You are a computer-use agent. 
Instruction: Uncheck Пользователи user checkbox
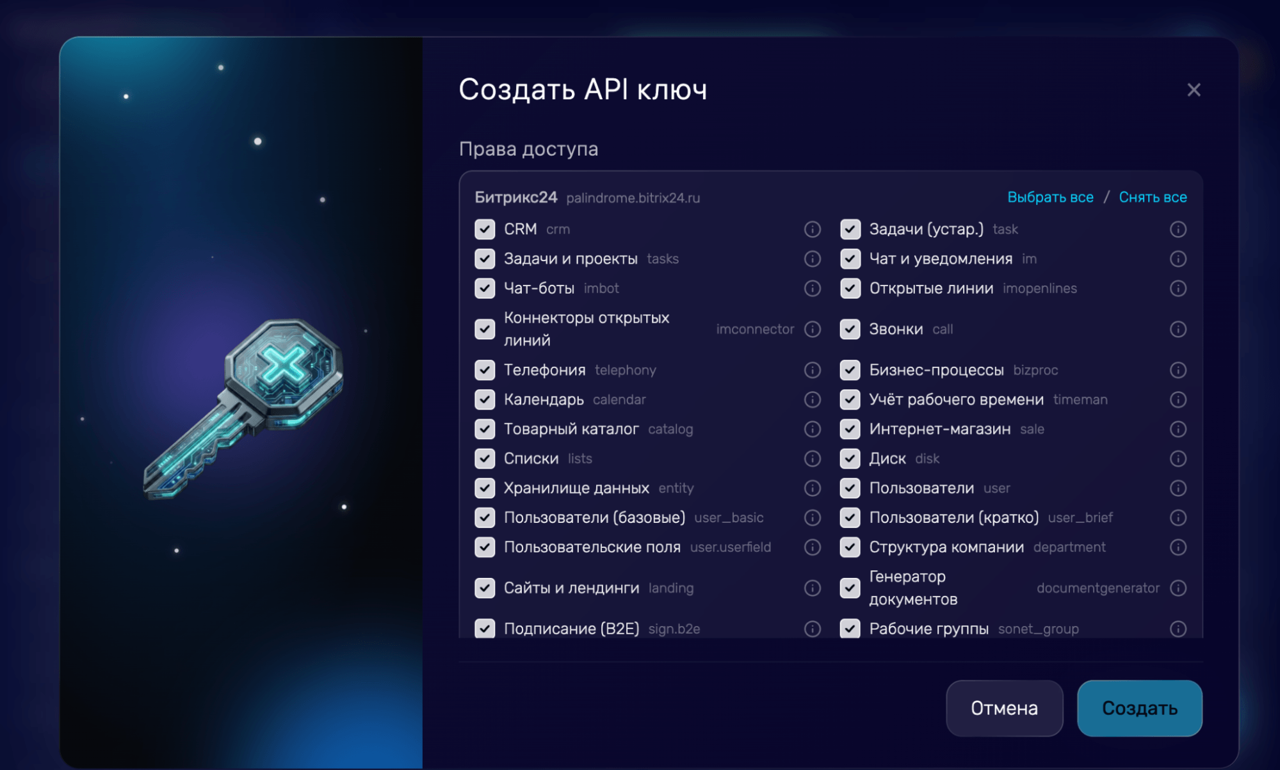click(850, 488)
